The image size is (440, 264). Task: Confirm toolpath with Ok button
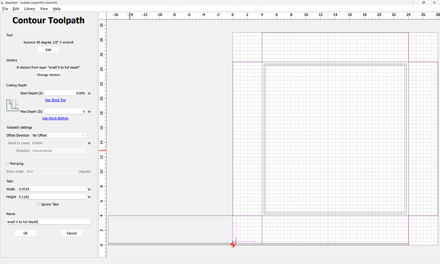tap(26, 233)
